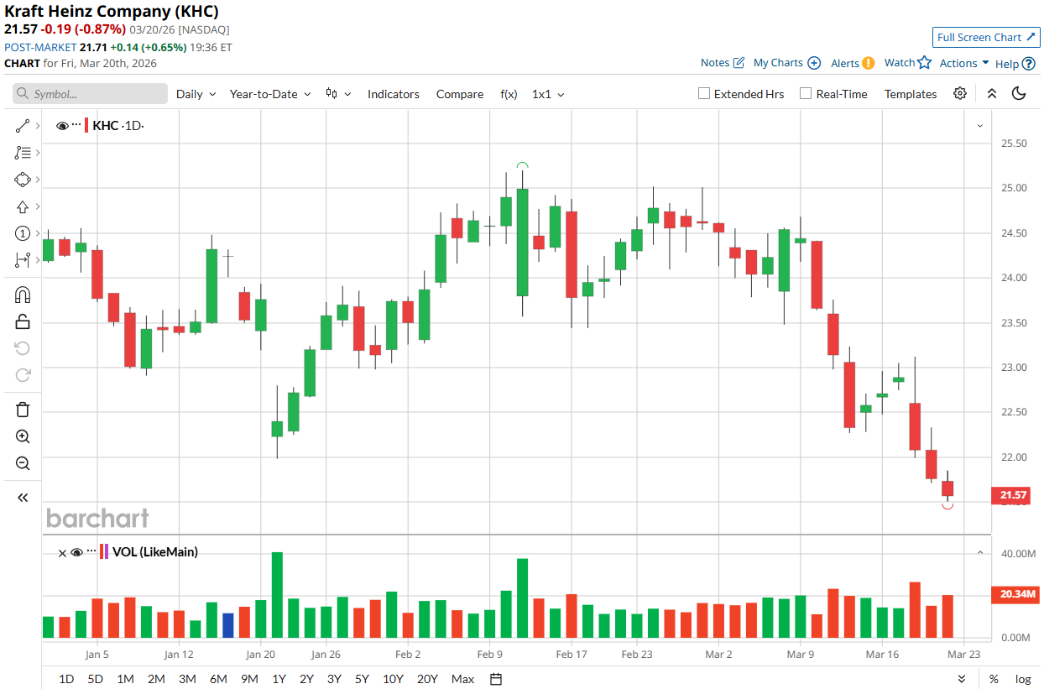1044x689 pixels.
Task: Select the Max time range
Action: click(462, 679)
